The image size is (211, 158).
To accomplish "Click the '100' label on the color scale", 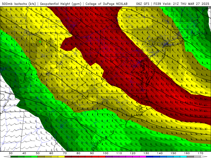I will click(105, 153).
